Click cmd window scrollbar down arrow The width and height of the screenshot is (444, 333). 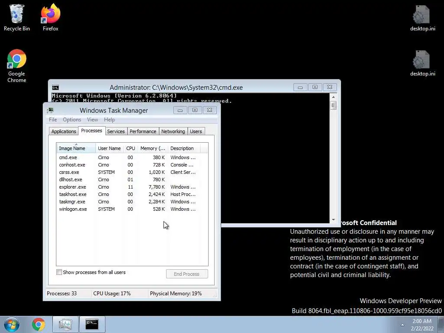[x=333, y=220]
